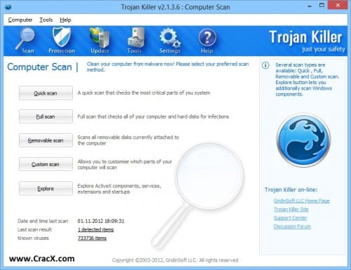Start a Full scan

(46, 116)
